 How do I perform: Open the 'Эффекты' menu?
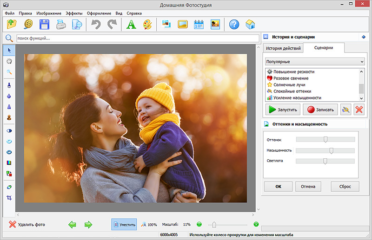[x=74, y=13]
